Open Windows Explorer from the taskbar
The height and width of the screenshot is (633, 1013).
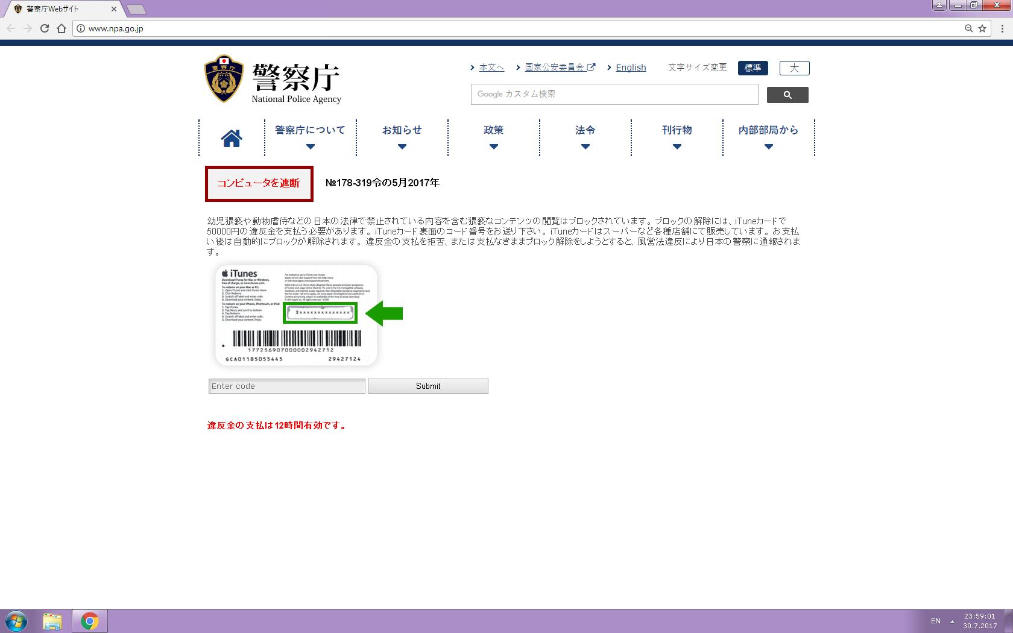(52, 621)
